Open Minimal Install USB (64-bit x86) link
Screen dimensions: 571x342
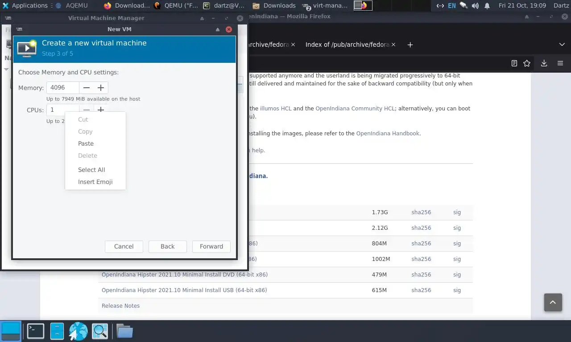(x=184, y=290)
